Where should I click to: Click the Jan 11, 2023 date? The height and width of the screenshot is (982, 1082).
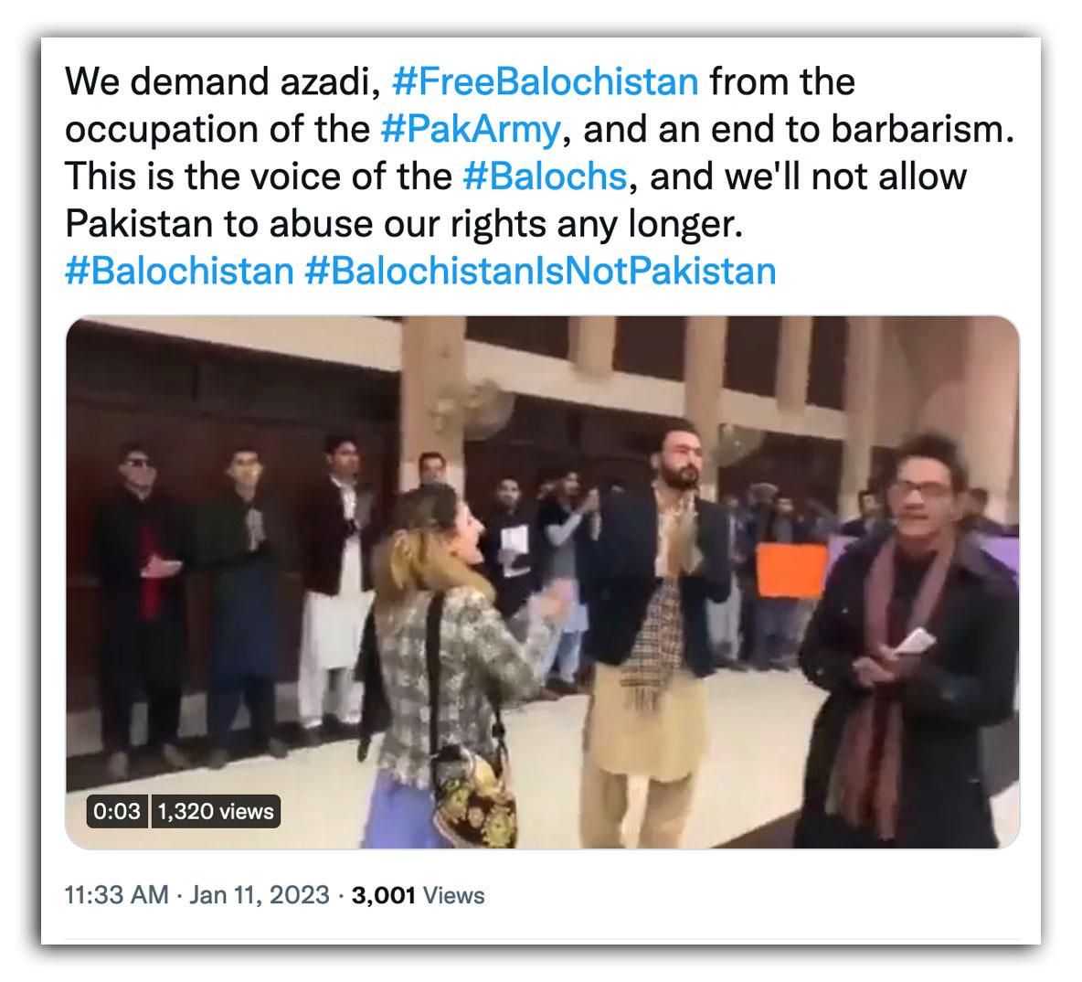point(260,895)
